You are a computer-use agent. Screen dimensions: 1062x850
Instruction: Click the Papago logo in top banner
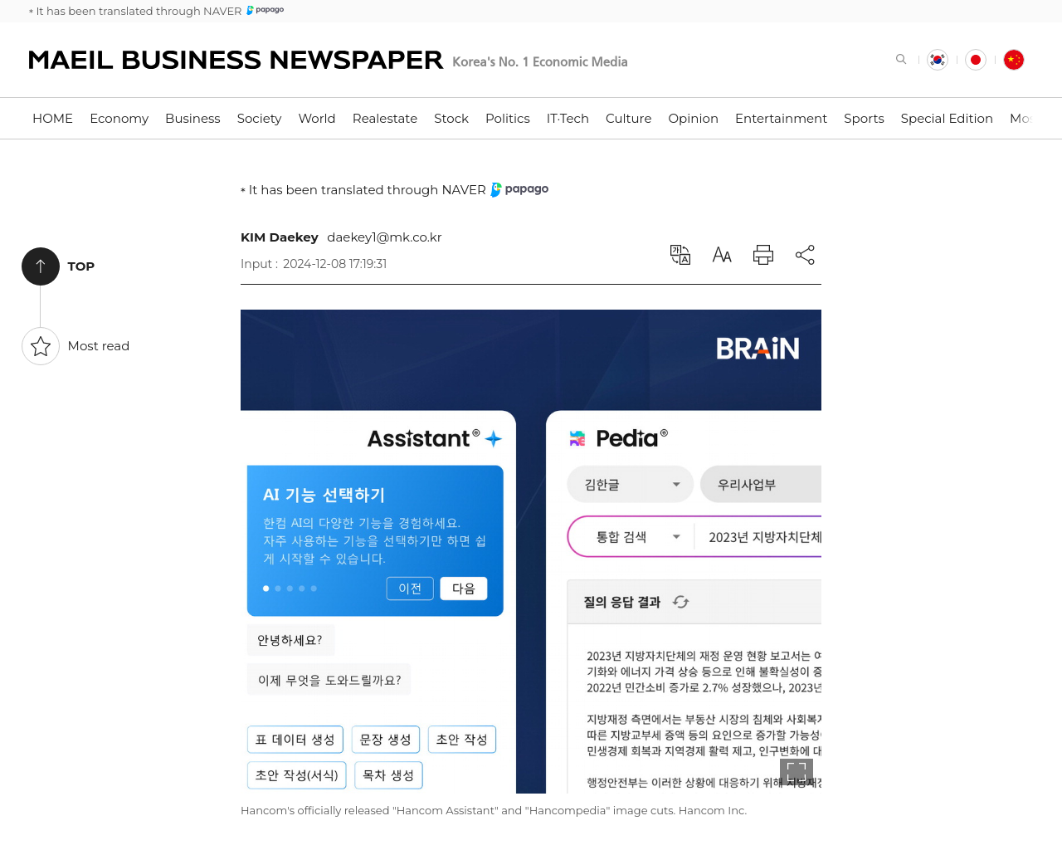click(x=265, y=10)
